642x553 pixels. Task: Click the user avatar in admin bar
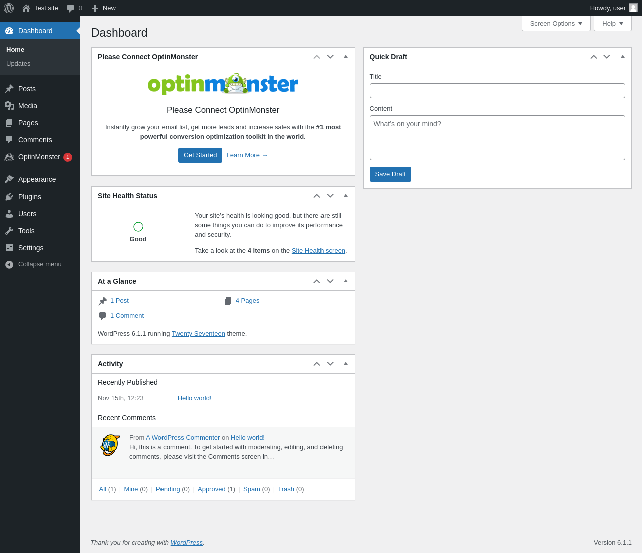pos(633,8)
